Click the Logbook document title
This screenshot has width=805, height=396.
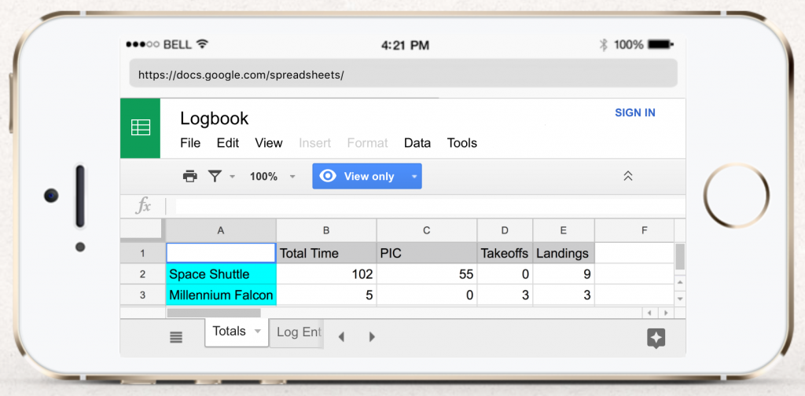tap(214, 119)
